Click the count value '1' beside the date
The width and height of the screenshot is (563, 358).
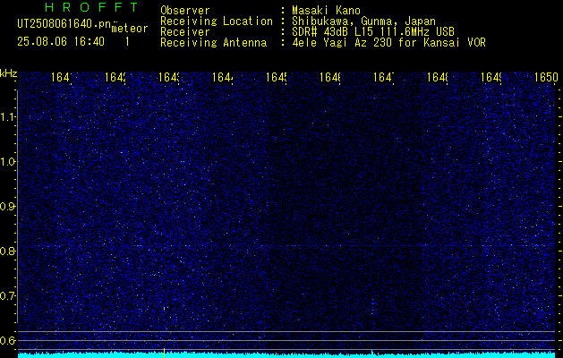127,42
